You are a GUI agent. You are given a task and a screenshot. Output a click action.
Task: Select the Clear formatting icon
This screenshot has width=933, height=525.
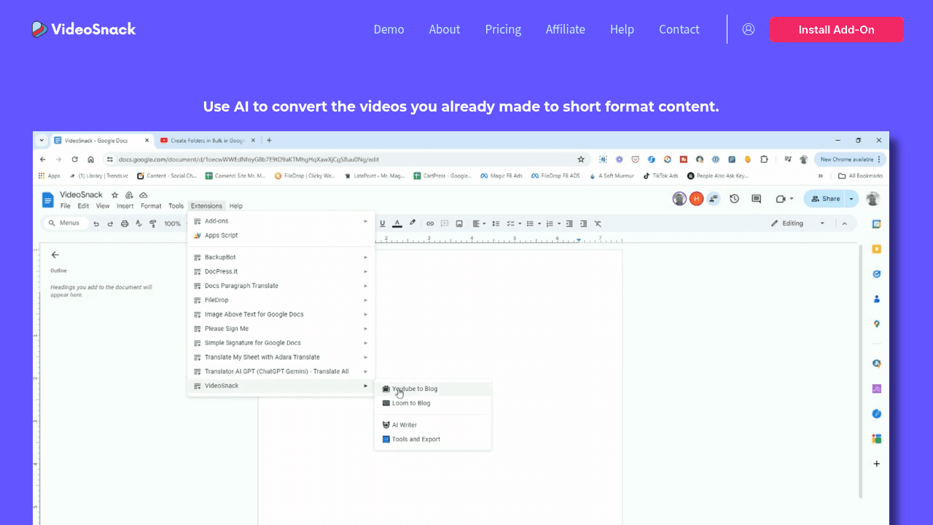[598, 223]
